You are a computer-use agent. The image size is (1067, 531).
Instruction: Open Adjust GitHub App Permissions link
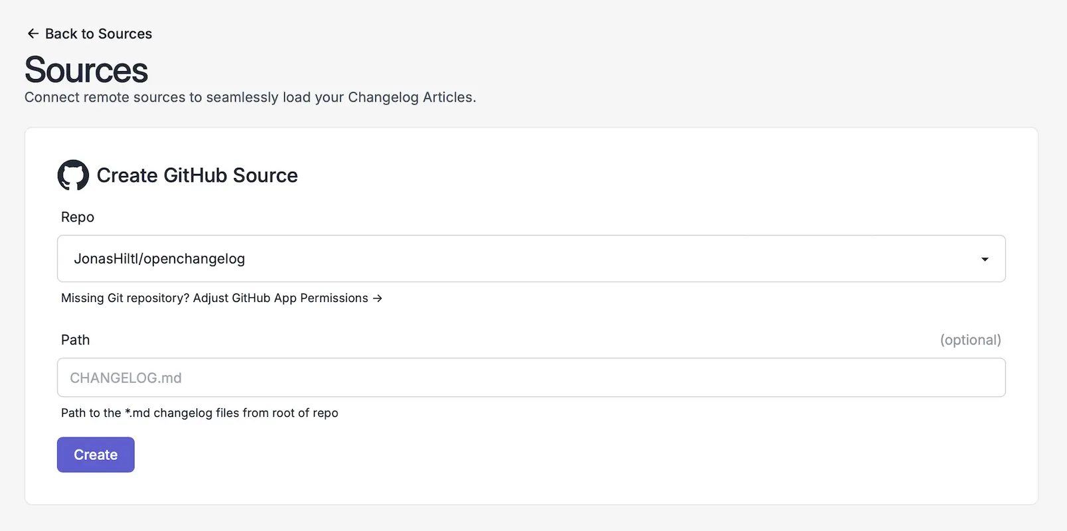click(x=287, y=298)
